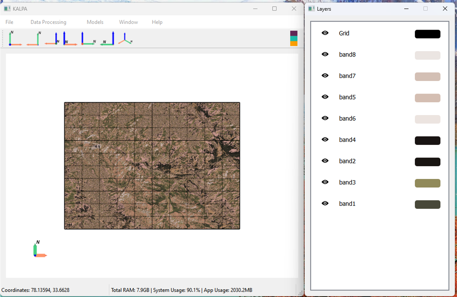Viewport: 457px width, 297px height.
Task: Click the satellite image in the map viewport
Action: 152,166
